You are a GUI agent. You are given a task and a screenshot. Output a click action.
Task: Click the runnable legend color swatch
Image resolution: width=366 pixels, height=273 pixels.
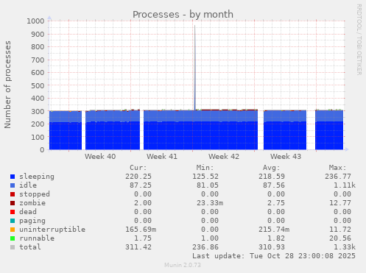tap(13, 238)
